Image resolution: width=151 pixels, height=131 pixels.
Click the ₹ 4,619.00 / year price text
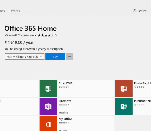pos(19,43)
